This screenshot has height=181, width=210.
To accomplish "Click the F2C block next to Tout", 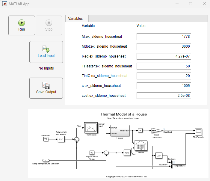I will click(x=127, y=153).
